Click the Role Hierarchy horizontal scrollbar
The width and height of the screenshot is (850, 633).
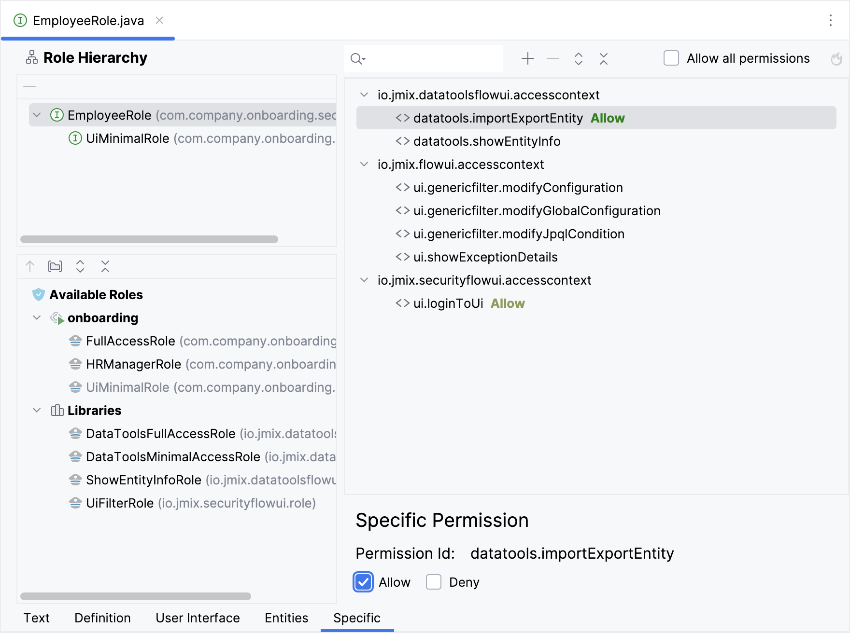point(149,239)
